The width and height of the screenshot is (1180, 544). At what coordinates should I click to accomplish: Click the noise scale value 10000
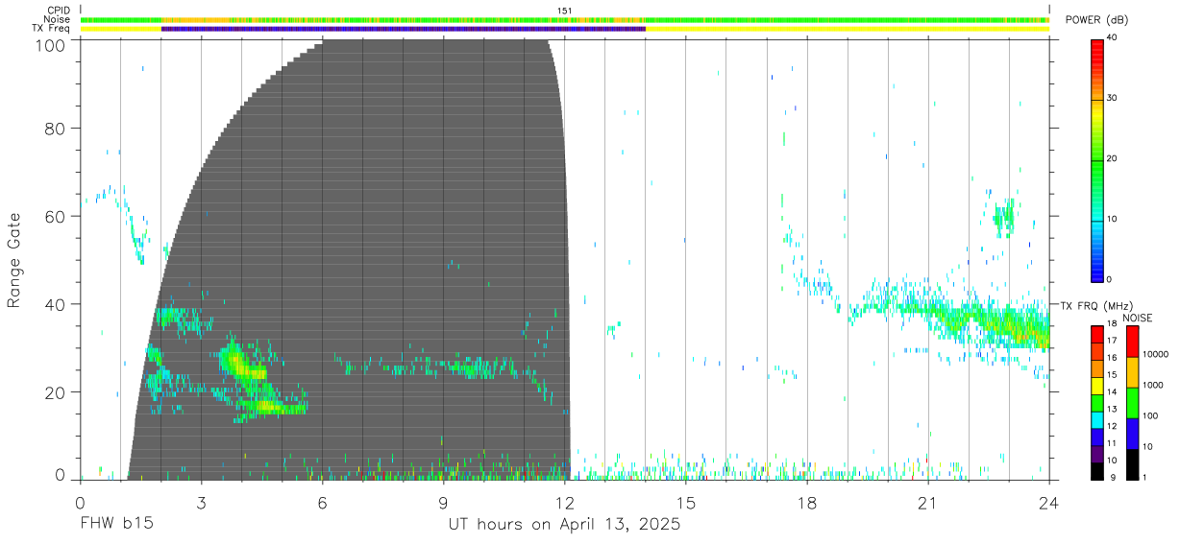tap(1157, 354)
